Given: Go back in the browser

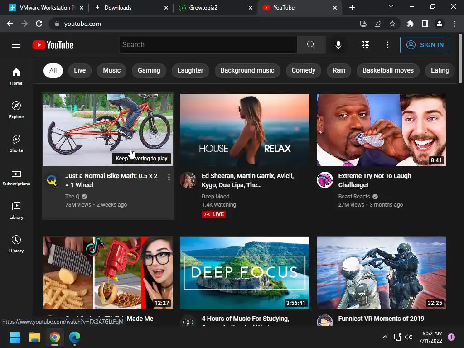Looking at the screenshot, I should click(x=10, y=24).
